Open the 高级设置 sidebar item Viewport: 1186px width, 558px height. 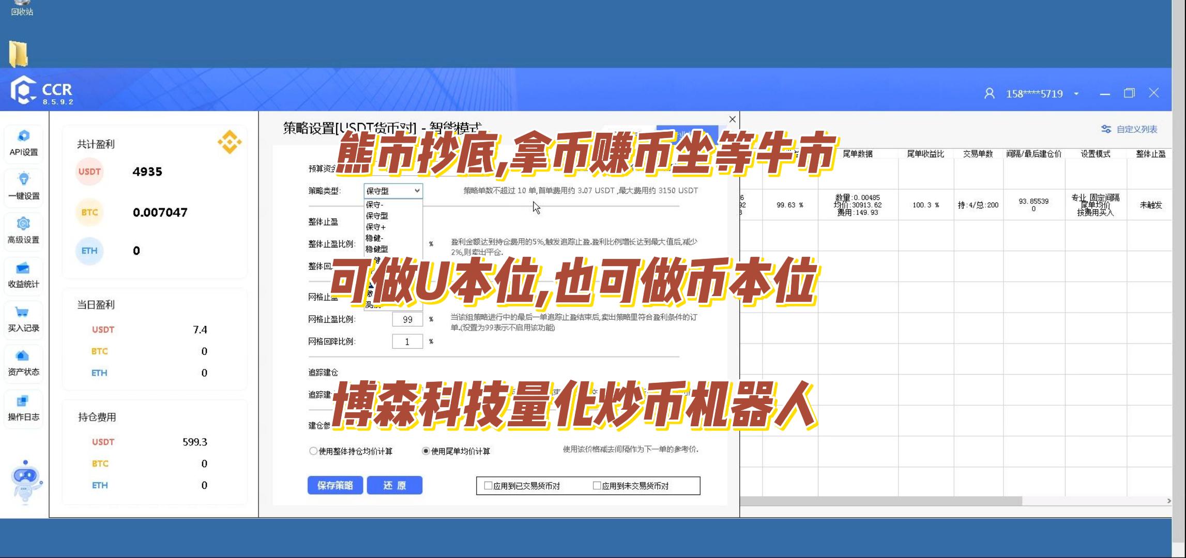click(23, 231)
